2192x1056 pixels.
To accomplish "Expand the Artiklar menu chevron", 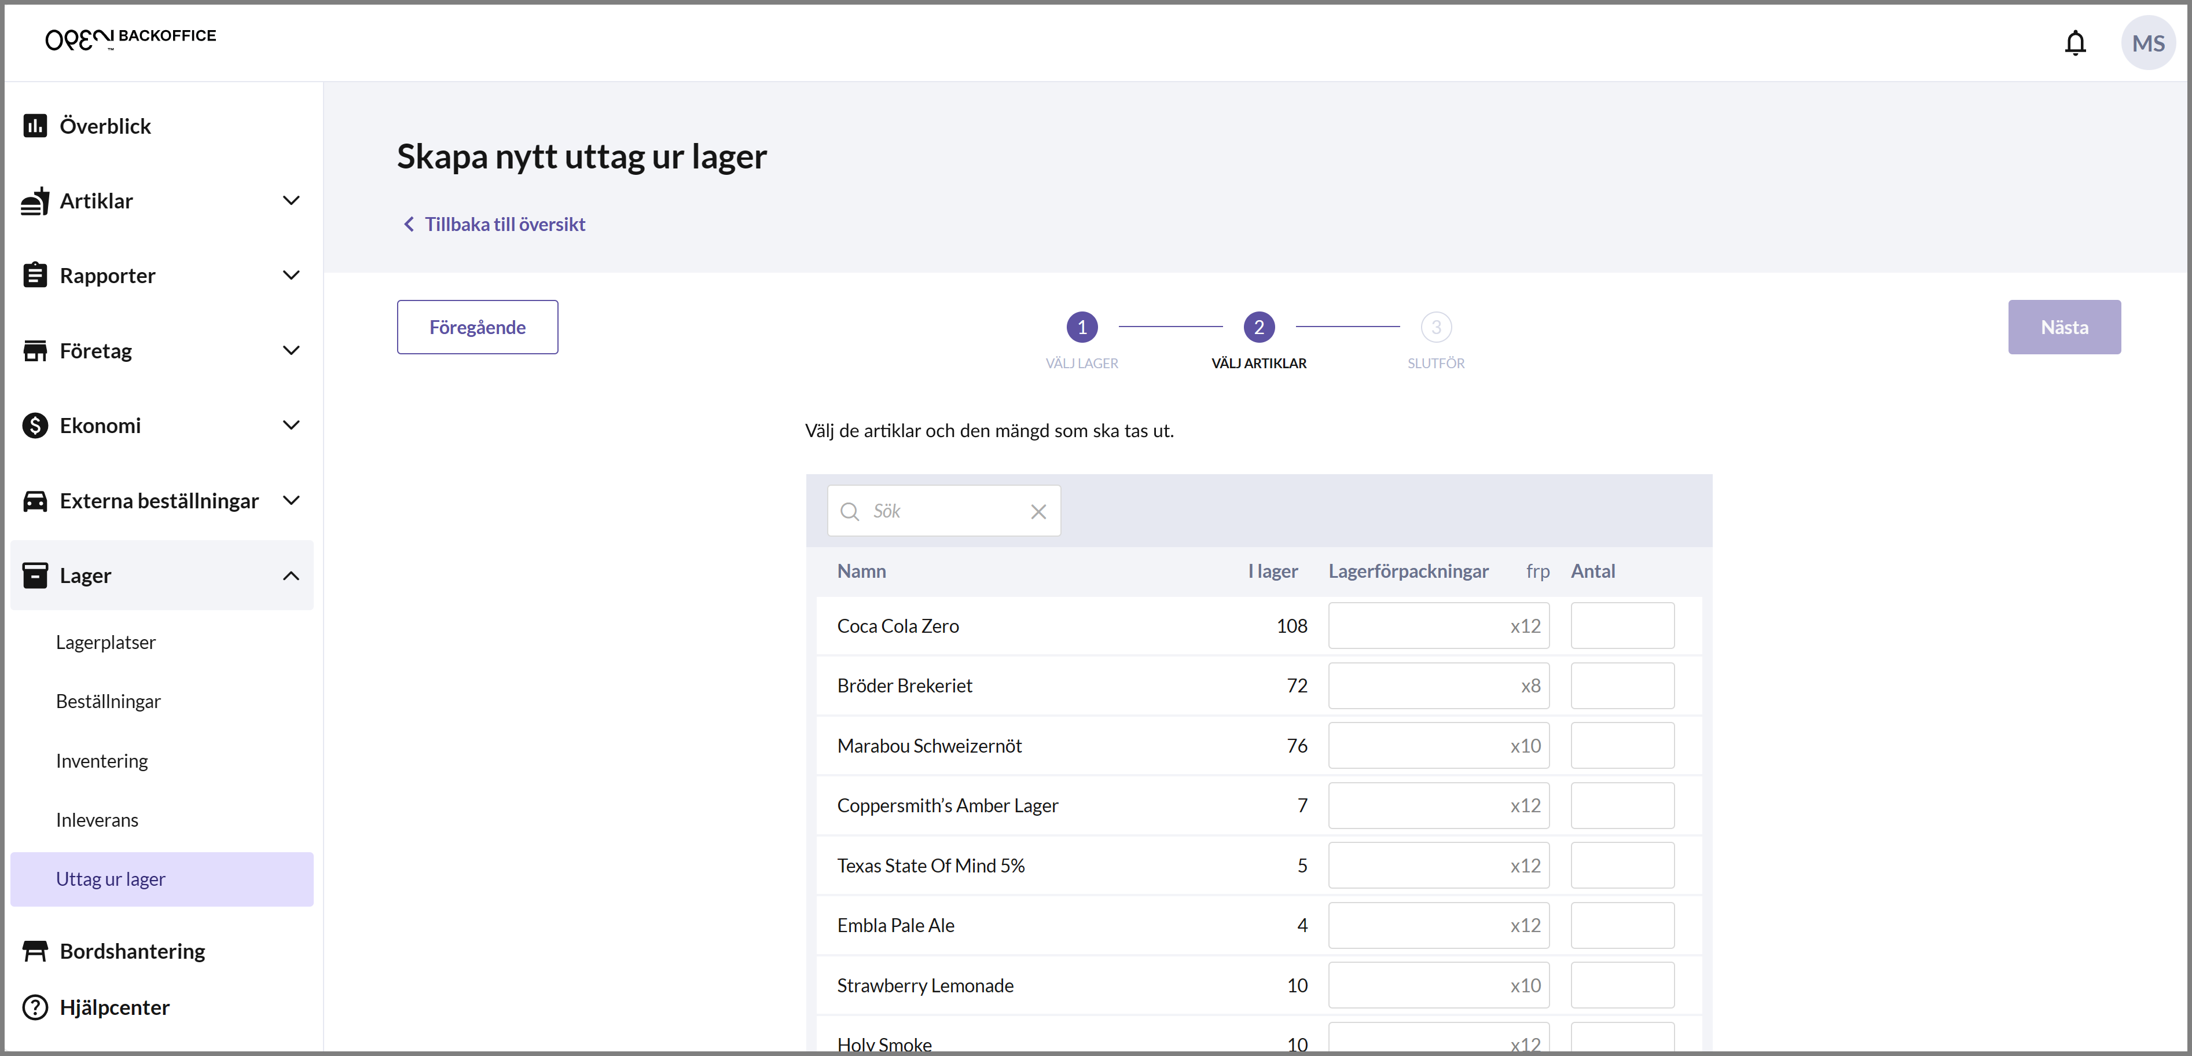I will click(x=291, y=201).
